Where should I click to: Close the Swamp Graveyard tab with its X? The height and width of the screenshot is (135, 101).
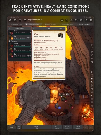click(x=77, y=24)
